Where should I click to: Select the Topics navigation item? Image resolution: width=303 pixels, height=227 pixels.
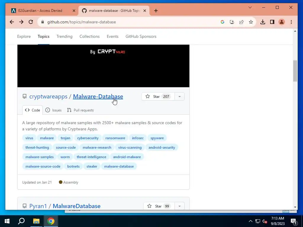[x=43, y=36]
